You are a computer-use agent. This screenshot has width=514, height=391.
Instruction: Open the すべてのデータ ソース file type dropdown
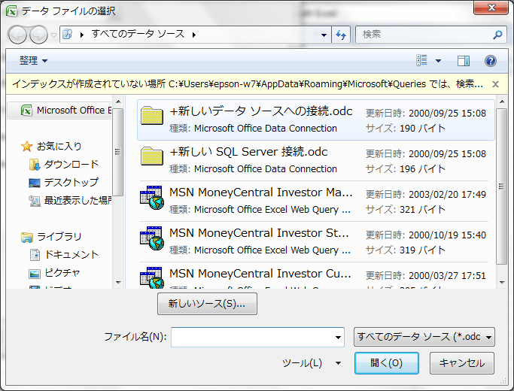coord(424,337)
